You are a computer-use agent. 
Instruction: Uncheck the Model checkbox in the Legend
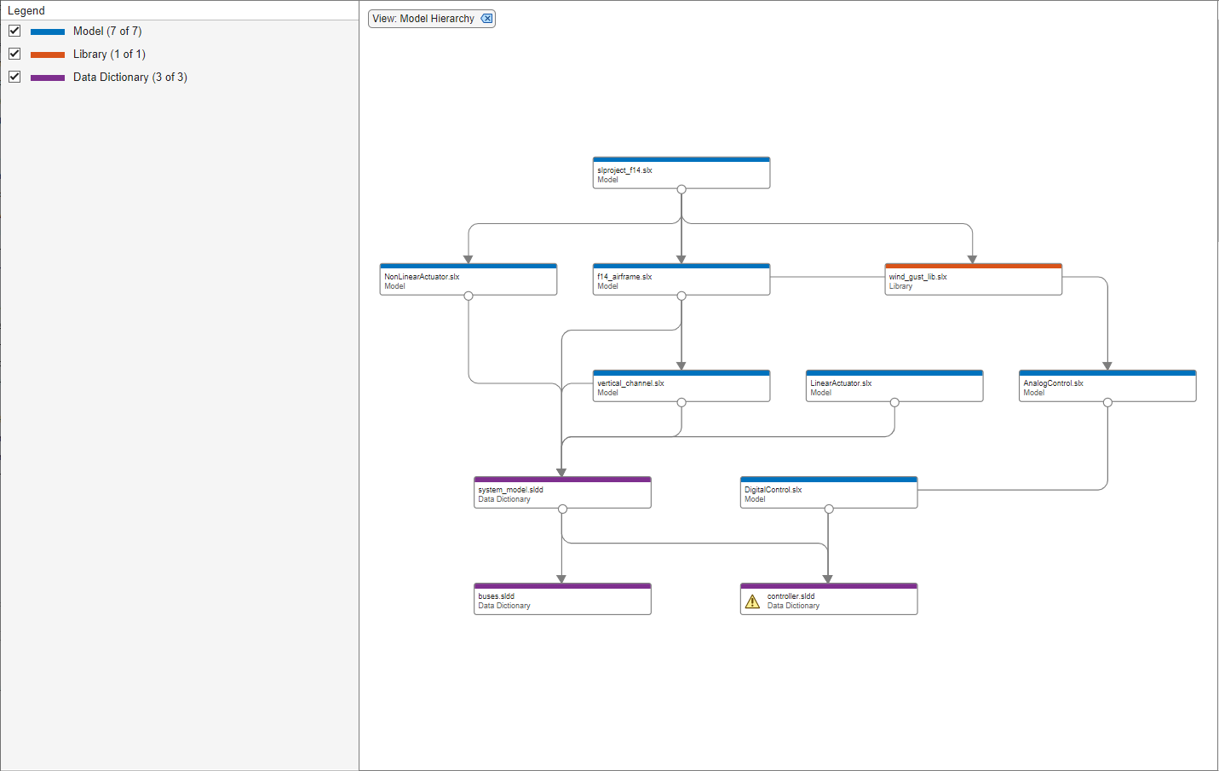click(x=14, y=31)
